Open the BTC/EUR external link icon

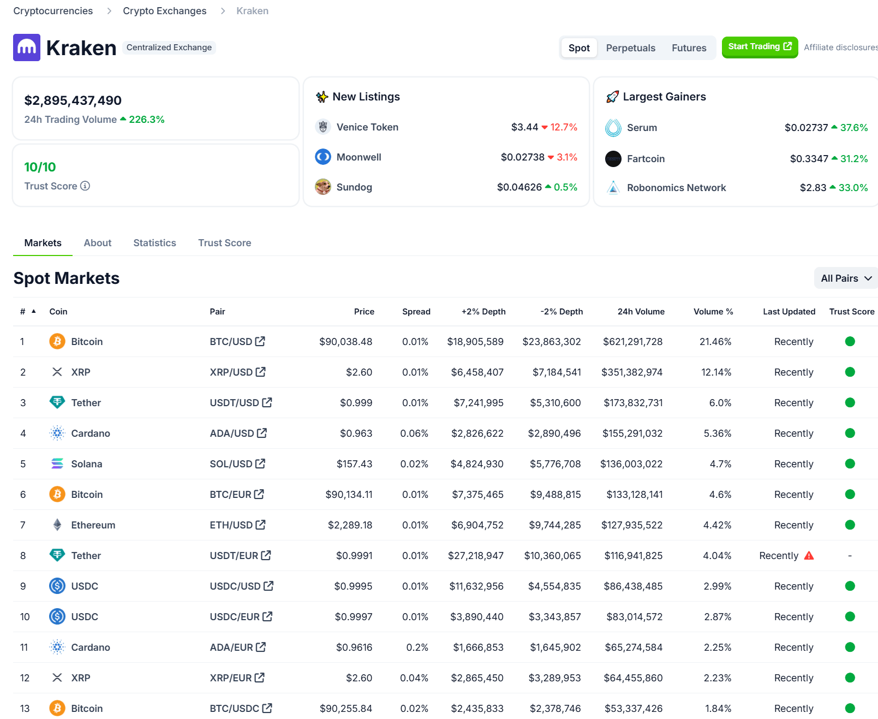pos(259,494)
